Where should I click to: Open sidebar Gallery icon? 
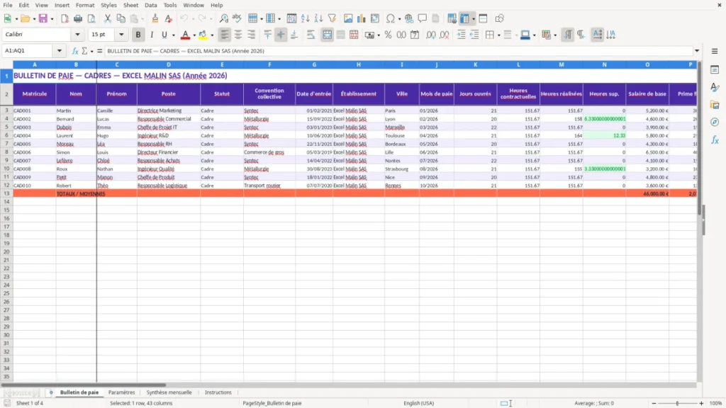click(715, 105)
